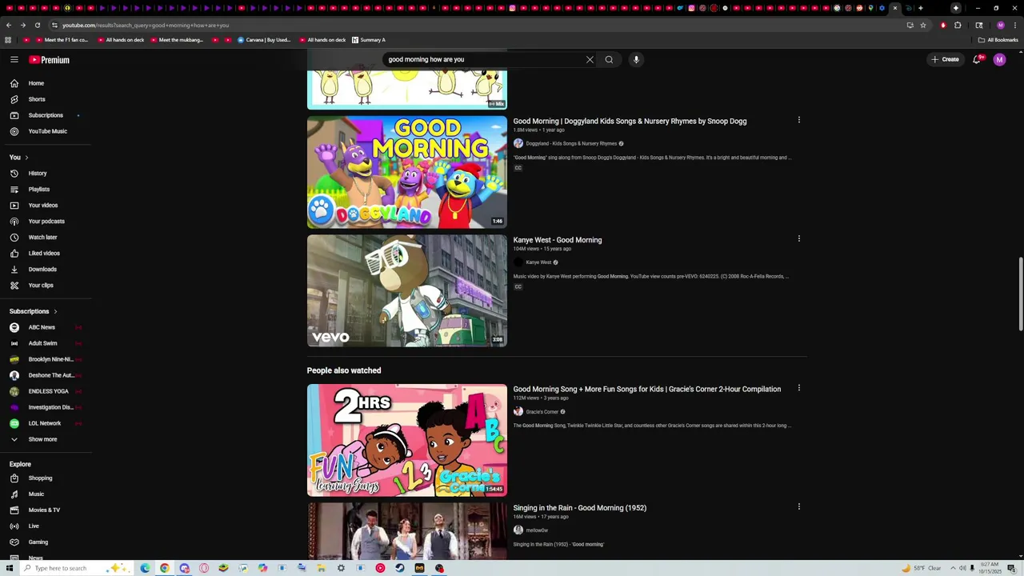Screen dimensions: 1024x576
Task: Start voice search with microphone icon
Action: pyautogui.click(x=636, y=59)
